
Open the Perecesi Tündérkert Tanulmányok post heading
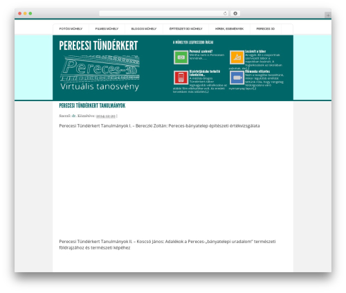coord(92,106)
